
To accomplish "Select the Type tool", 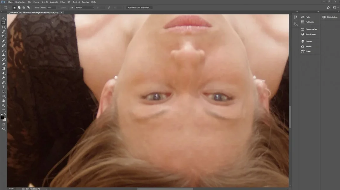I will point(3,87).
